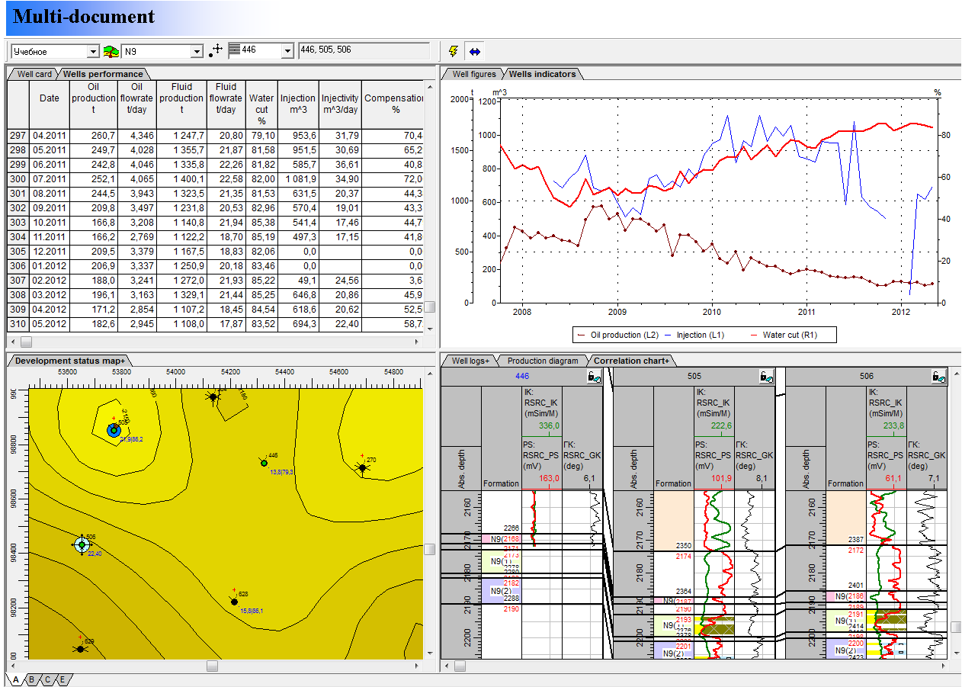The image size is (962, 687).
Task: Click the 101,9 PS value for well 505
Action: pos(721,478)
